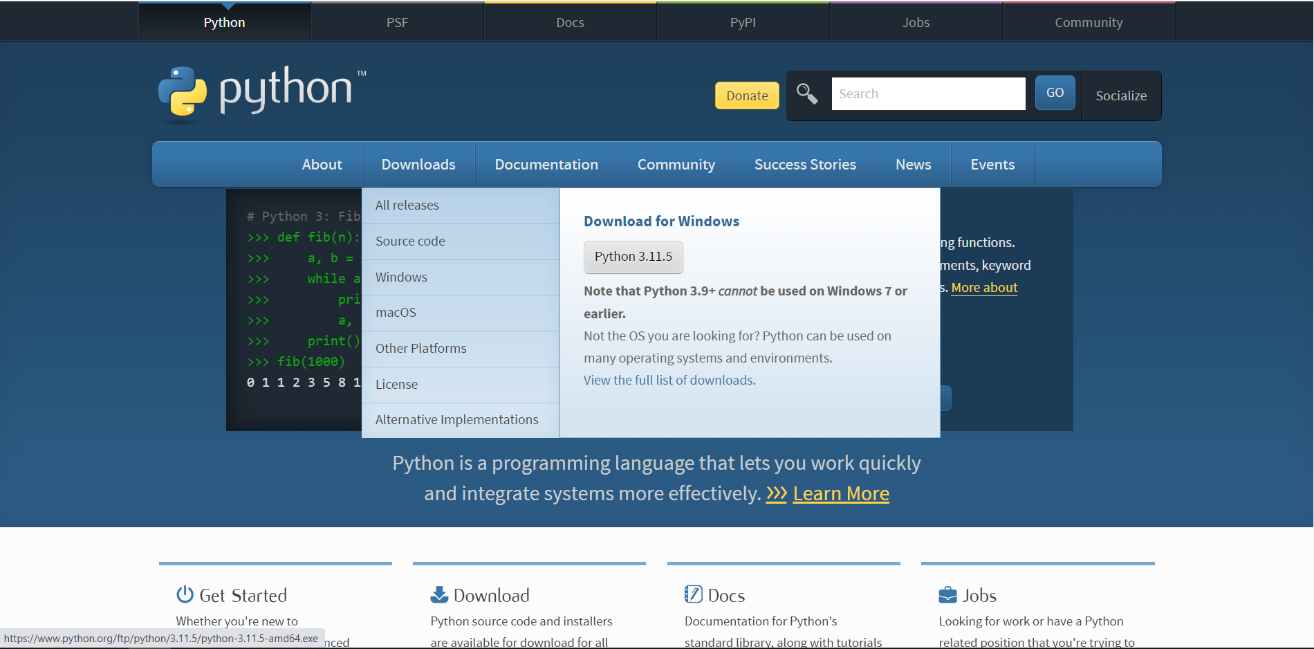
Task: Click the Download arrow icon
Action: [x=439, y=594]
